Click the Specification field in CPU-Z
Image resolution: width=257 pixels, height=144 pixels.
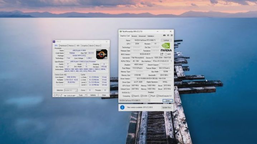coord(86,62)
